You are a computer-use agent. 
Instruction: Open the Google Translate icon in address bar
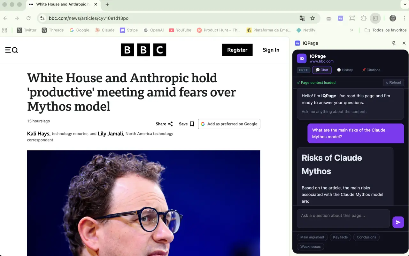[x=302, y=18]
